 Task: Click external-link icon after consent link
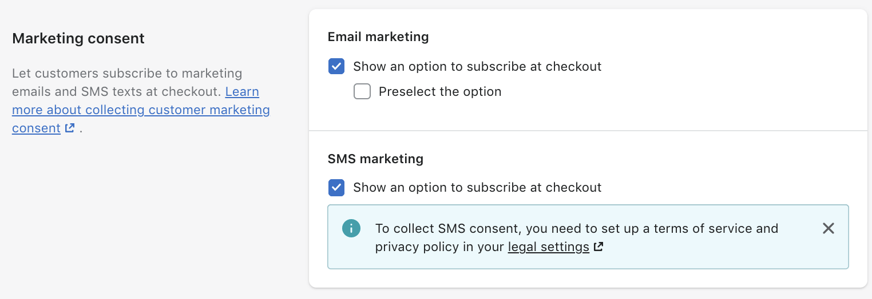tap(70, 128)
